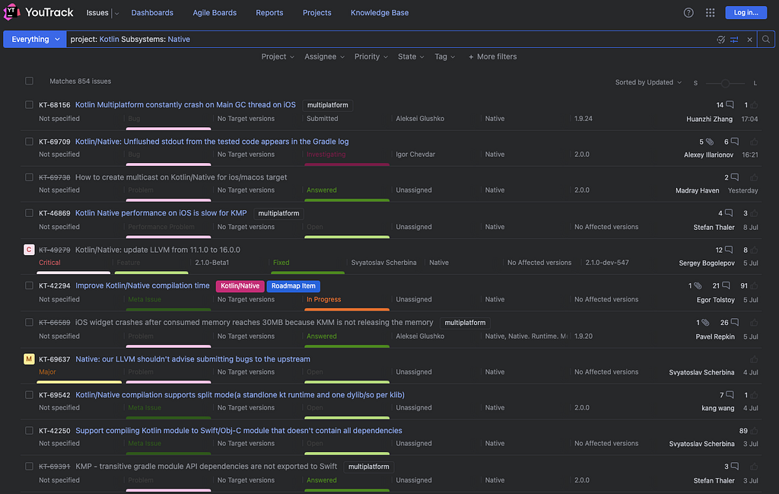The width and height of the screenshot is (779, 494).
Task: Click the orange In Progress state bar on KT-42294
Action: (347, 310)
